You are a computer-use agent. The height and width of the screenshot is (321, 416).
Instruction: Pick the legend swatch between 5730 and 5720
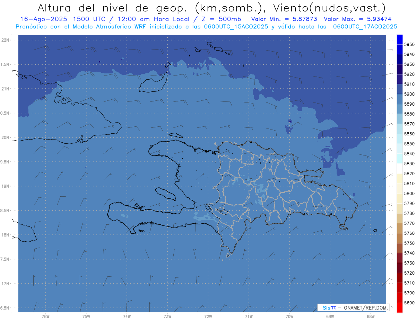coord(400,268)
